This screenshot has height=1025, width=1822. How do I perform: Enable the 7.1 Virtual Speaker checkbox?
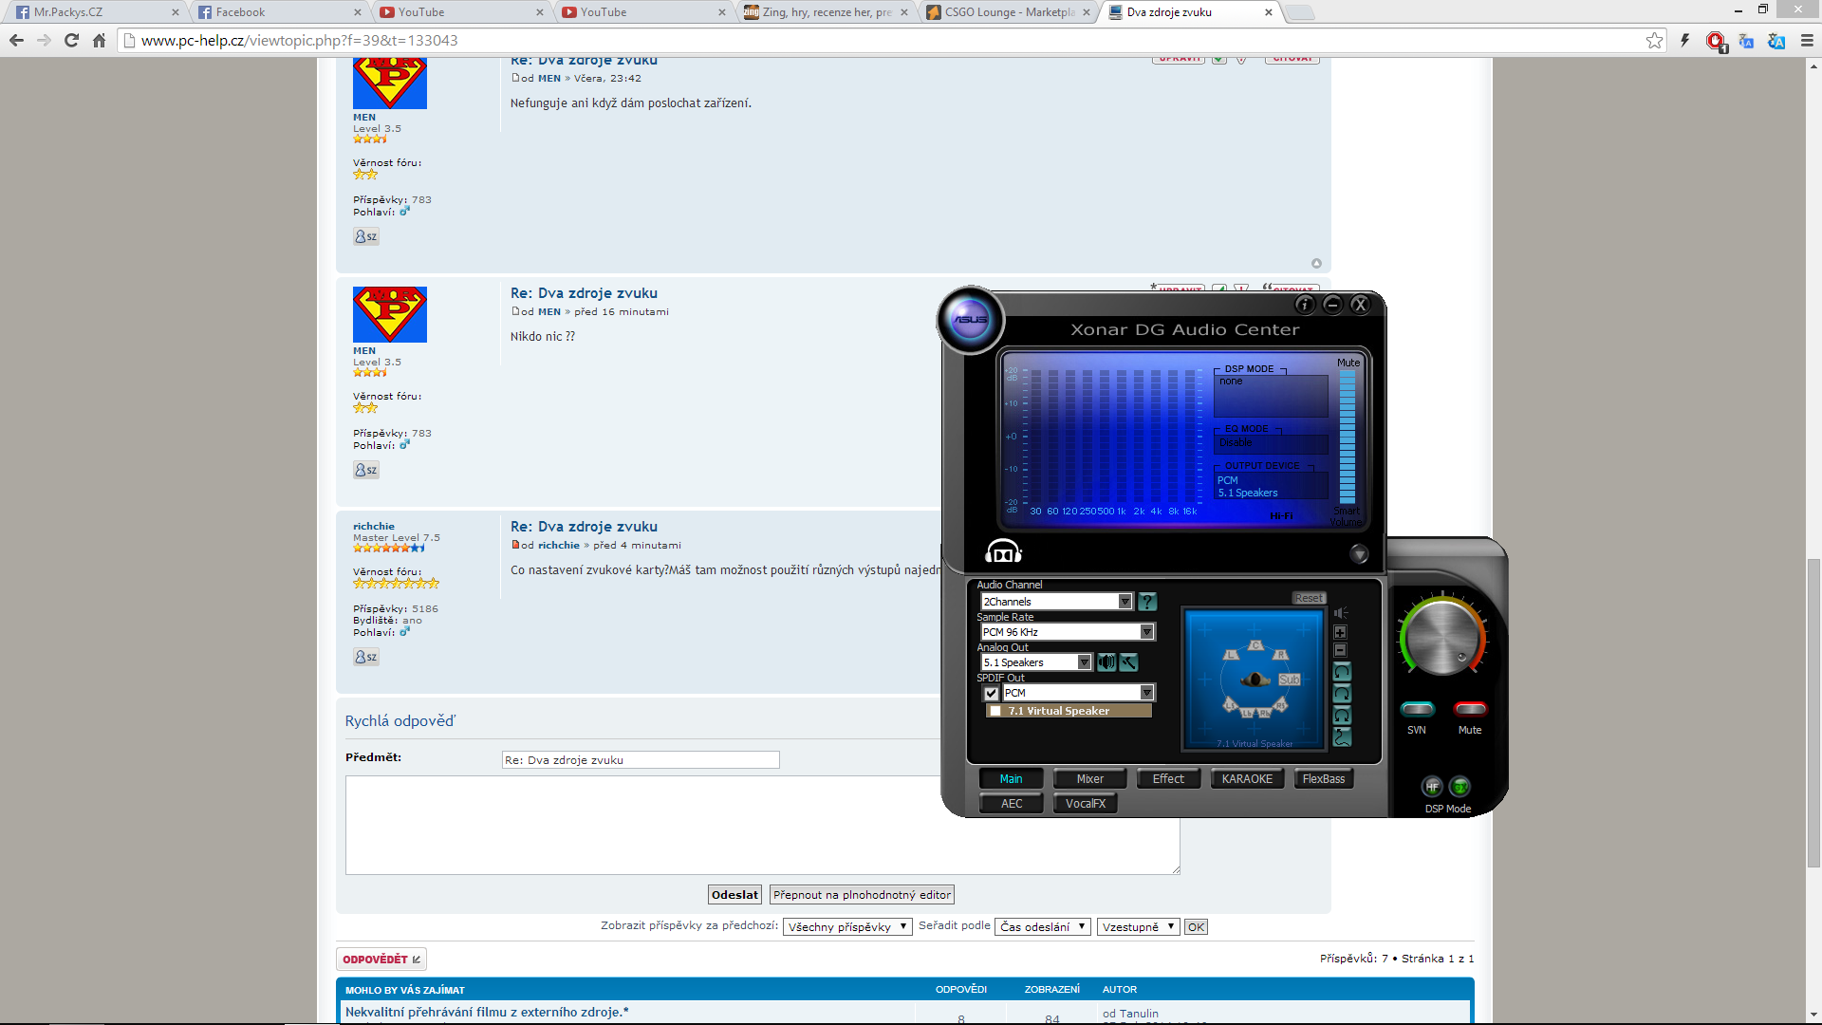pos(995,711)
